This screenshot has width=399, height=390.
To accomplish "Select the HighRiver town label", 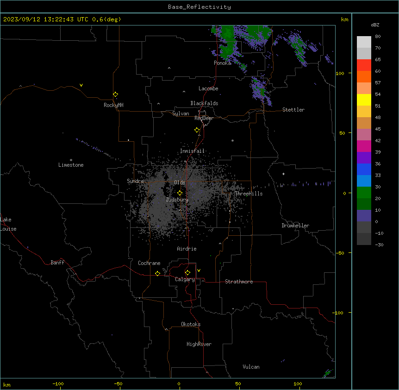I will click(x=199, y=344).
